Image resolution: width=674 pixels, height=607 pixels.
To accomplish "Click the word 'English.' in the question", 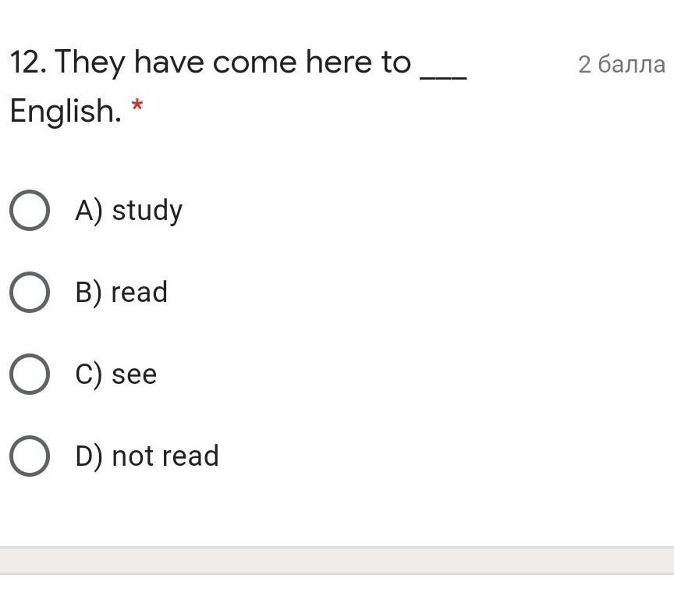I will (x=66, y=111).
